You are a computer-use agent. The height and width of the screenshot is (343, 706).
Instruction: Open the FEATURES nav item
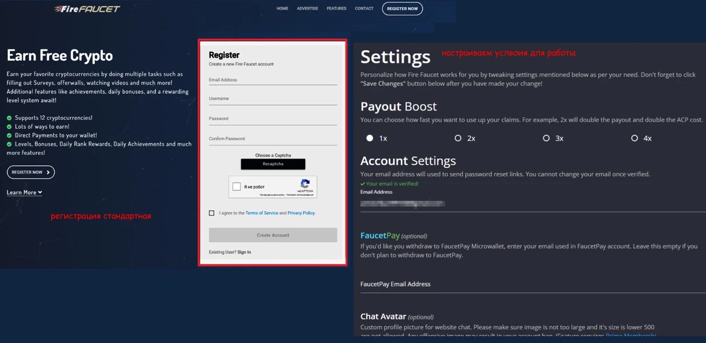click(x=336, y=8)
